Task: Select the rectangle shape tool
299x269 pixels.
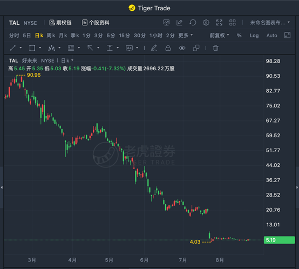Action: [x=32, y=48]
